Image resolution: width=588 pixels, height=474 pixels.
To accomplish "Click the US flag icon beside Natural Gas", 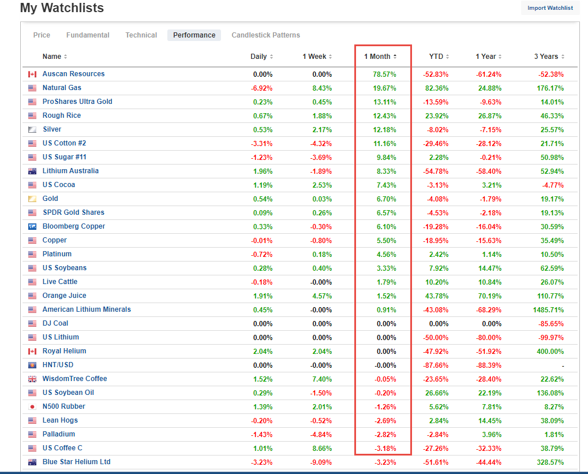I will [32, 88].
